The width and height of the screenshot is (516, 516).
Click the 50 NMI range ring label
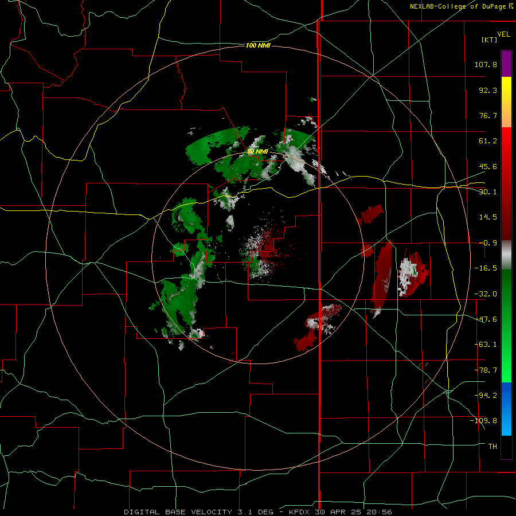[x=257, y=151]
